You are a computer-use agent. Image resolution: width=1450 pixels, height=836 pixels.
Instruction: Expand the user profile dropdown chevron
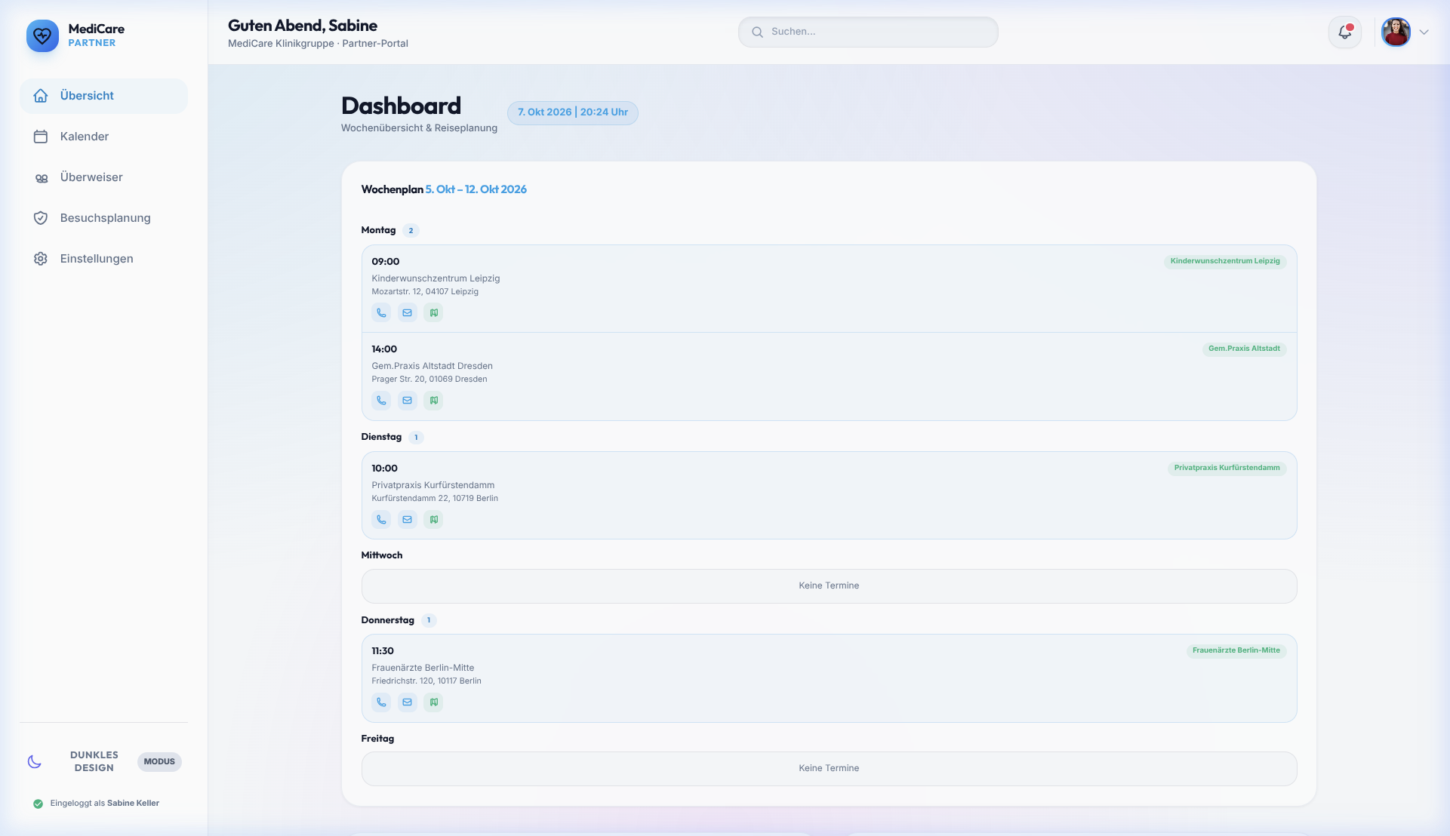tap(1424, 32)
